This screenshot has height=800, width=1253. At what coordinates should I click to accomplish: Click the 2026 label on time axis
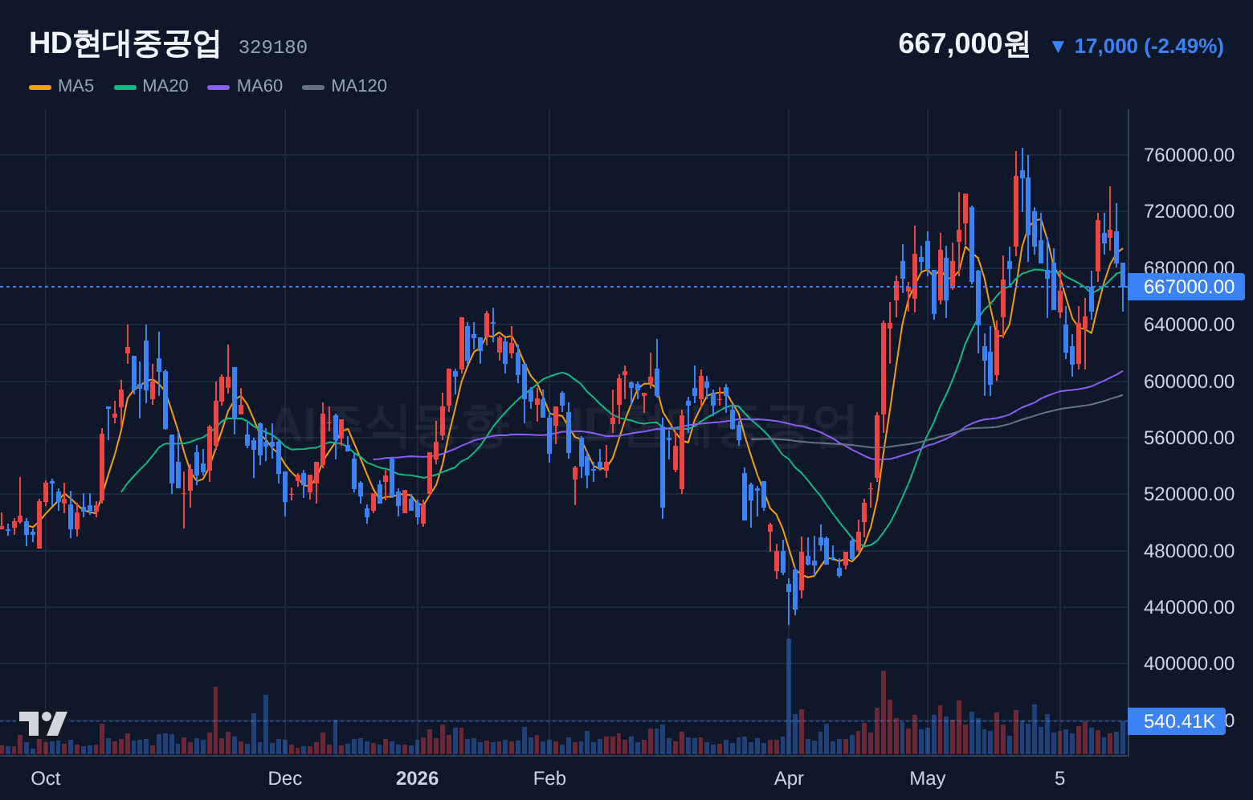pyautogui.click(x=418, y=778)
